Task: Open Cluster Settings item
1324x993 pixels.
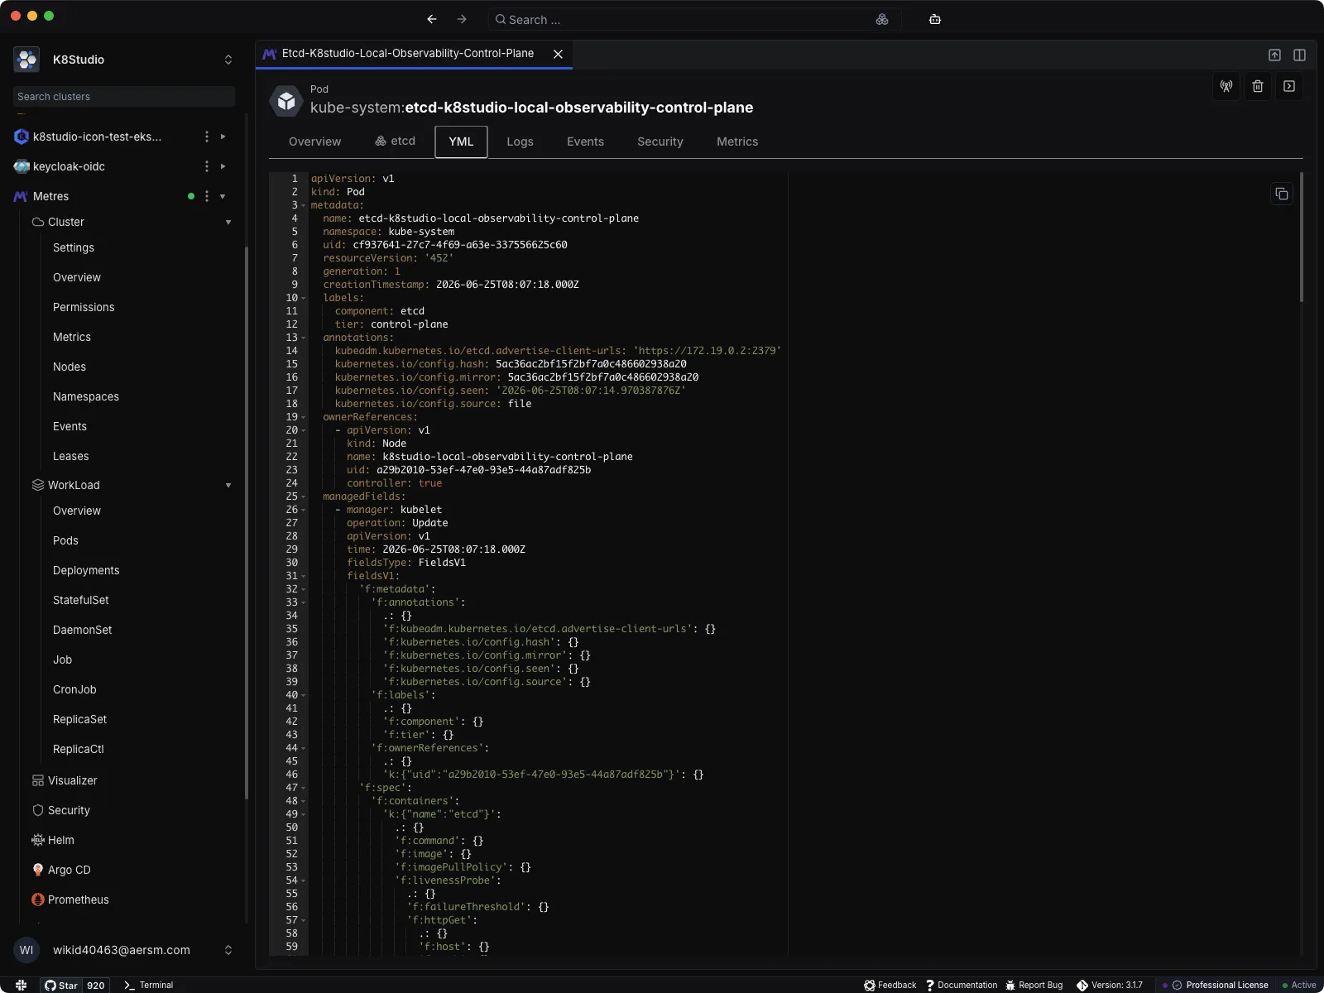Action: click(x=74, y=247)
